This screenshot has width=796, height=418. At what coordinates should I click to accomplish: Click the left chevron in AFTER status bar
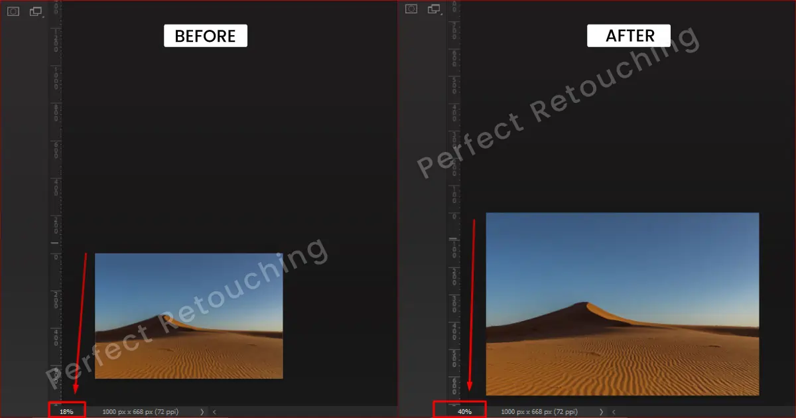coord(612,411)
